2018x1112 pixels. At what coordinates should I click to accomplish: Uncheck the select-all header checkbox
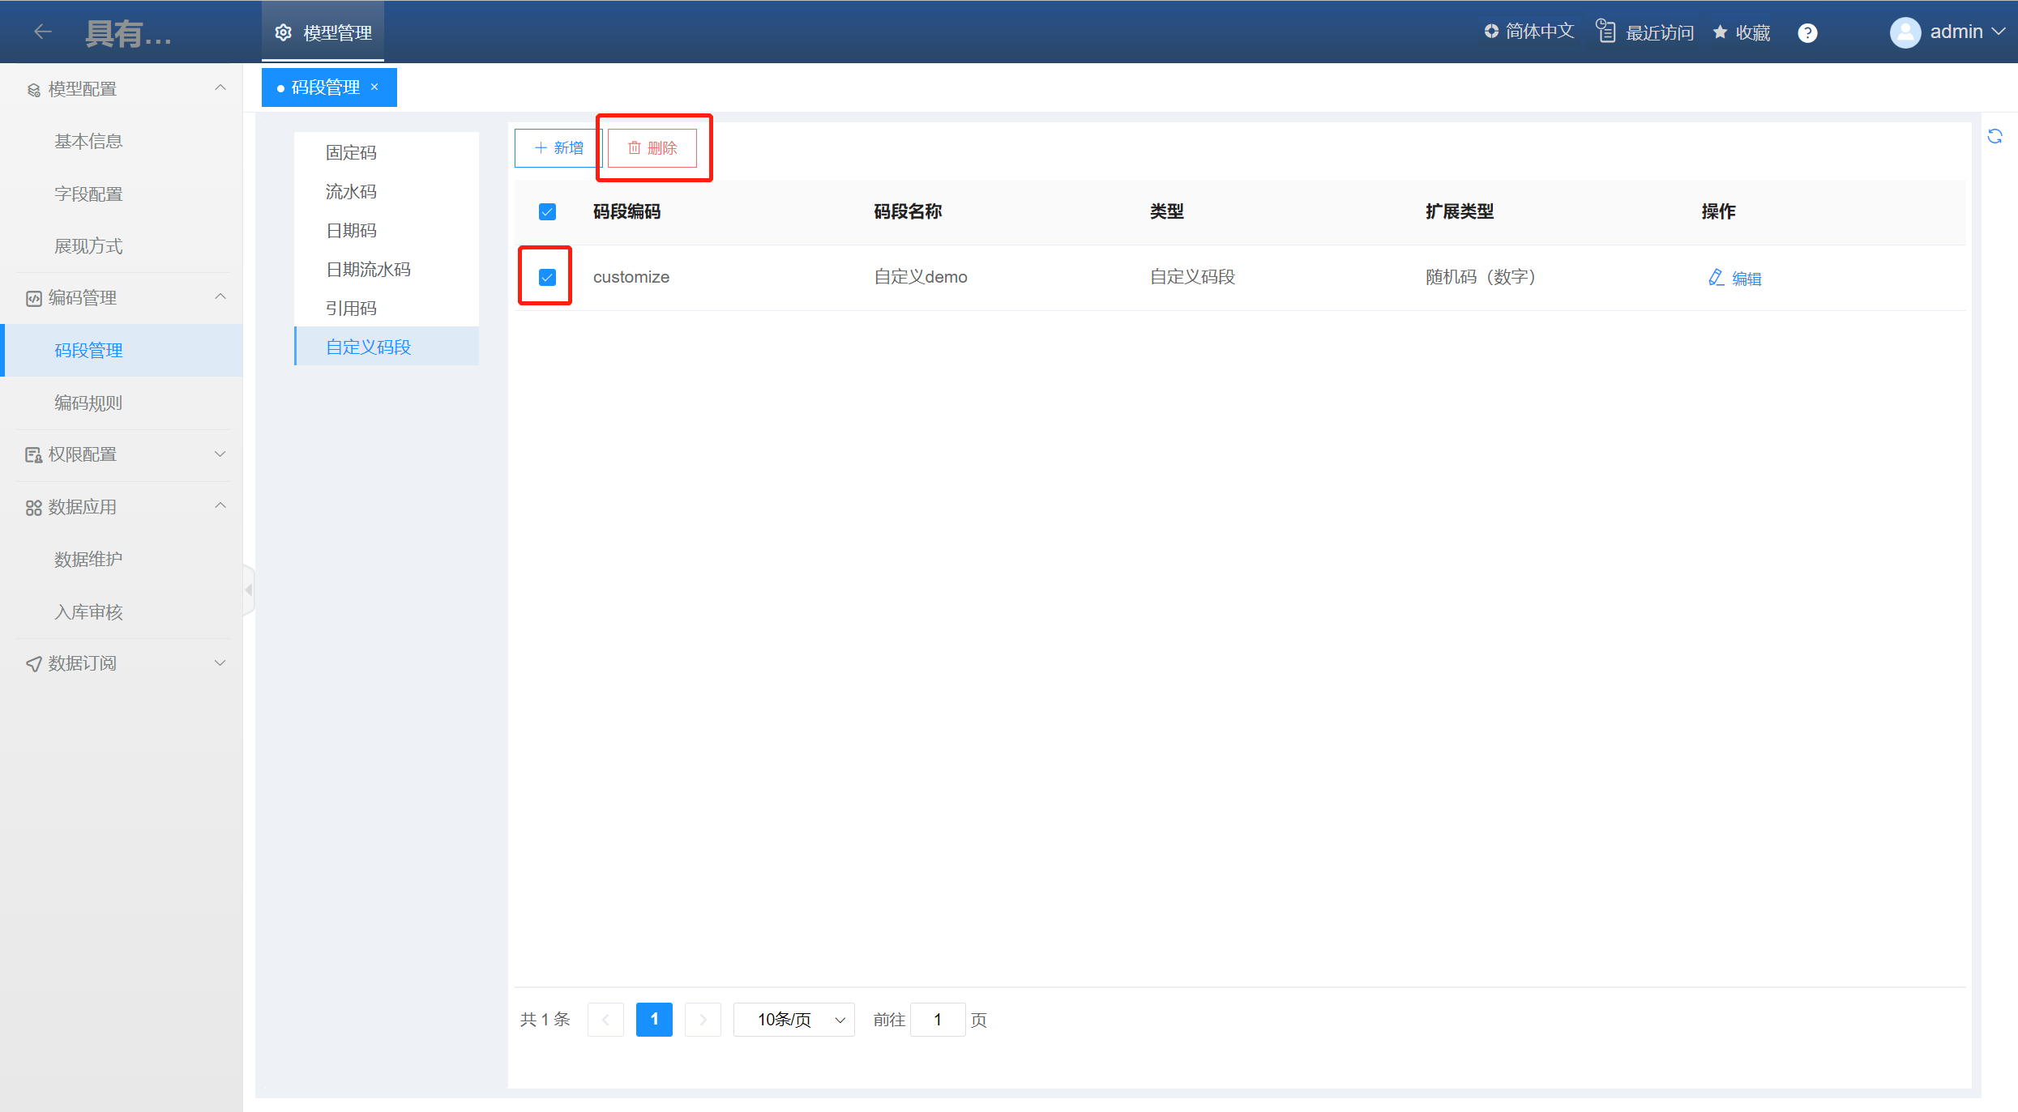click(x=547, y=212)
